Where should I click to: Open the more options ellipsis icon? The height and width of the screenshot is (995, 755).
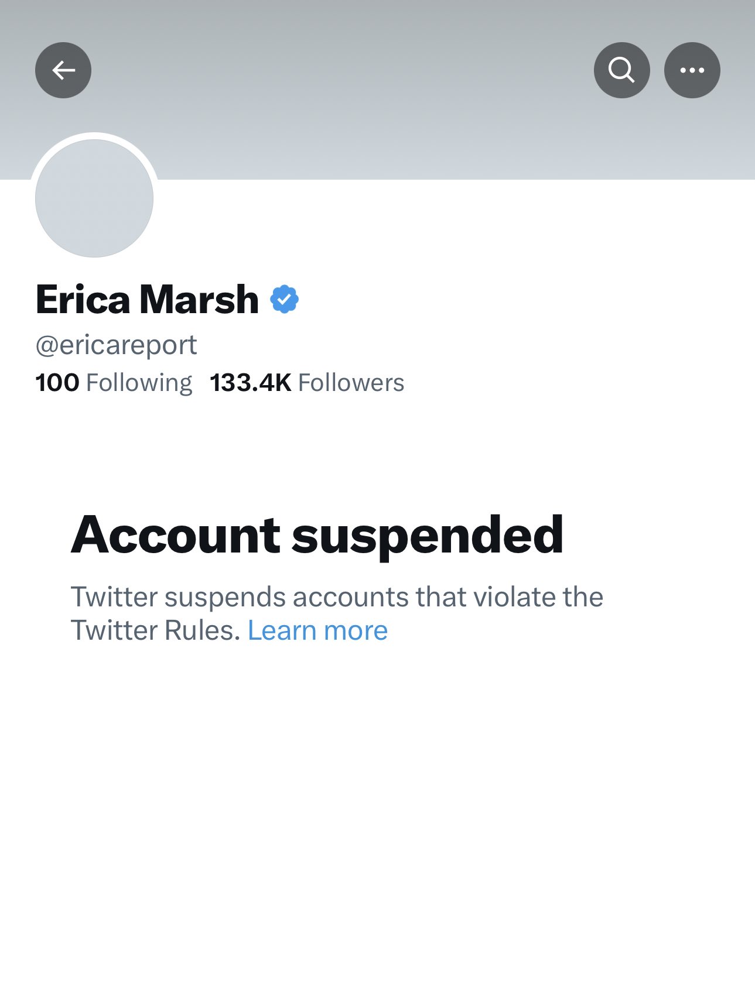692,69
